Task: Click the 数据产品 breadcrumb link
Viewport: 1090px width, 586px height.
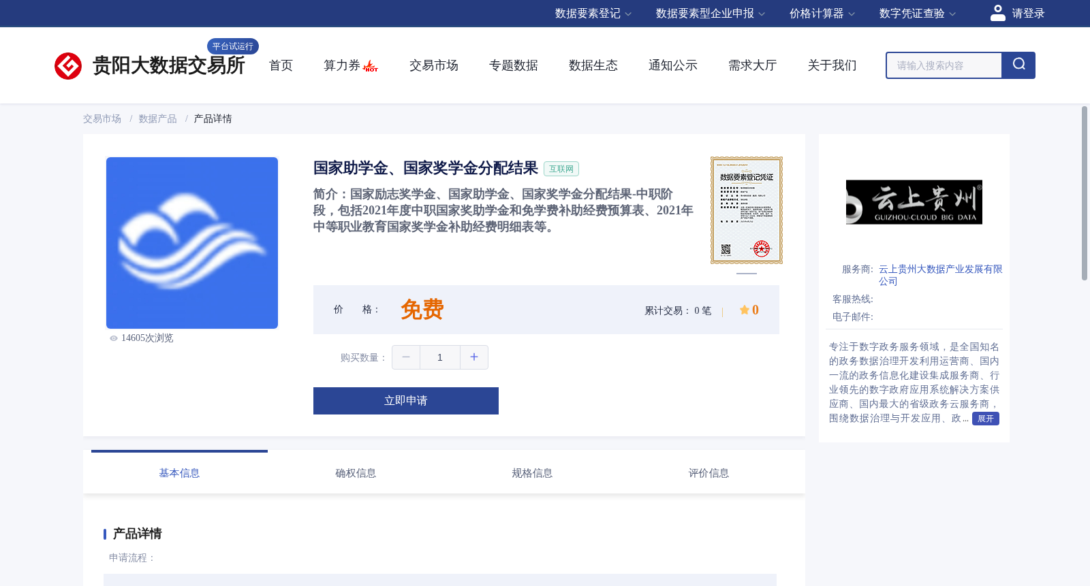Action: [158, 119]
